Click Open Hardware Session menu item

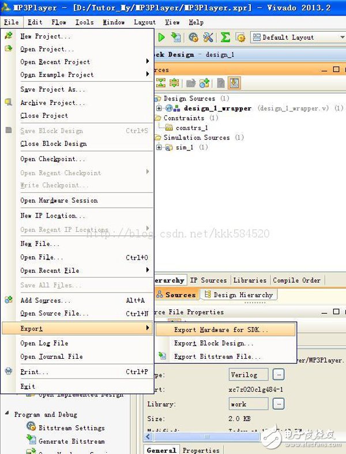[59, 201]
